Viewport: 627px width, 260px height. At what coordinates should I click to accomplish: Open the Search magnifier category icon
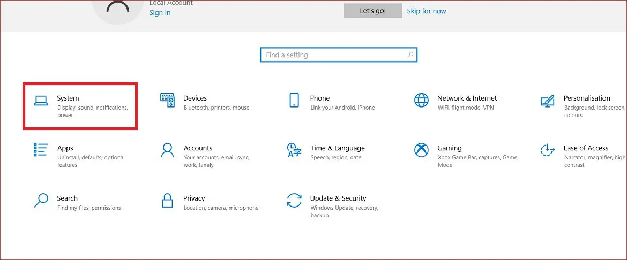(41, 201)
